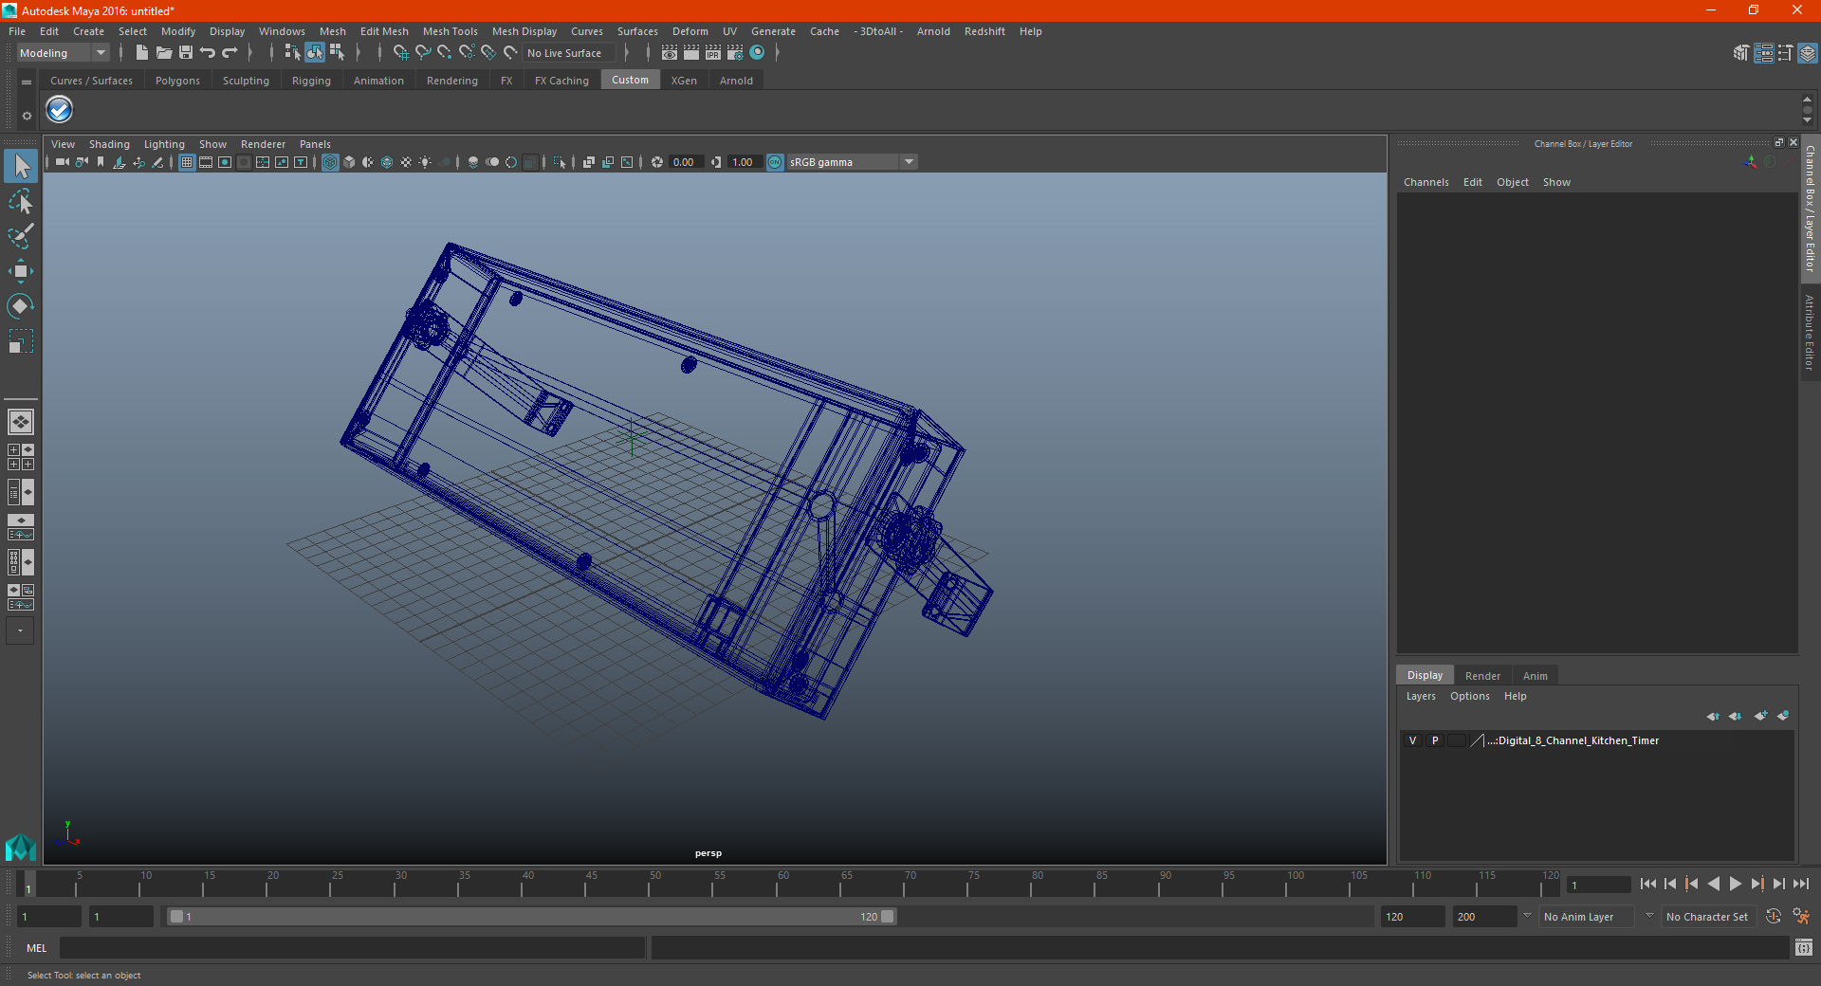Viewport: 1821px width, 986px height.
Task: Toggle auto keyframe button
Action: point(1773,917)
